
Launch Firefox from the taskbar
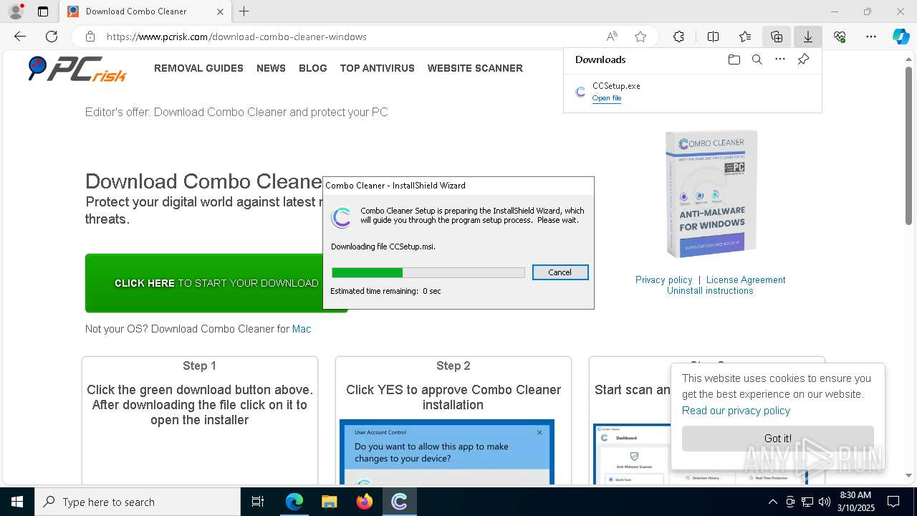364,502
